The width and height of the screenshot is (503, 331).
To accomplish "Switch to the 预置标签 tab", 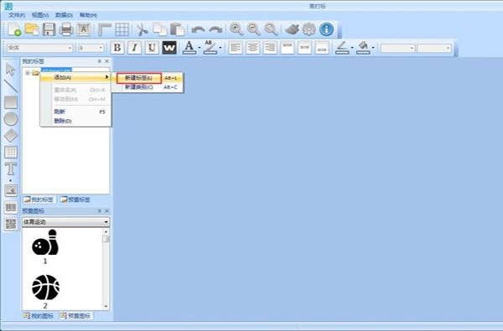I will point(75,199).
